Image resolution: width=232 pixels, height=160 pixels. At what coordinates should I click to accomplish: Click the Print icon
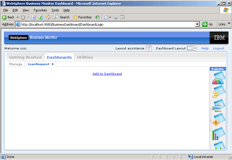tap(115, 17)
